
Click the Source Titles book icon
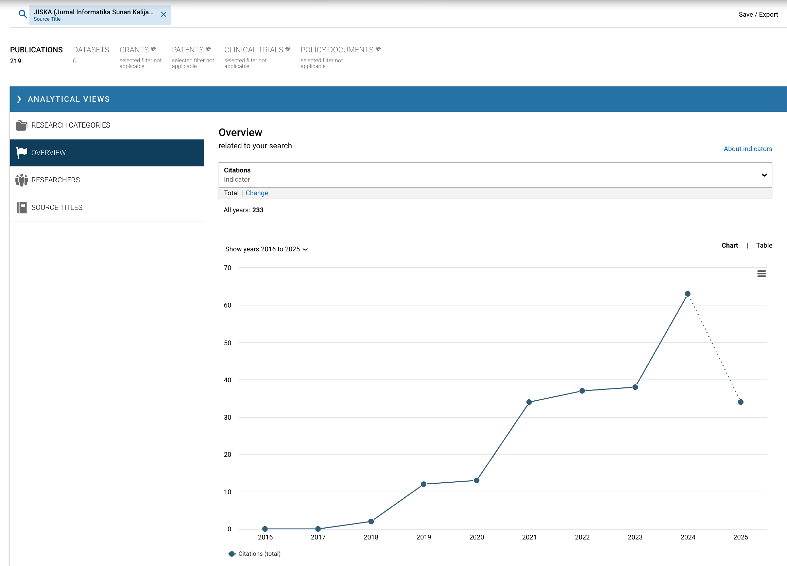click(21, 207)
